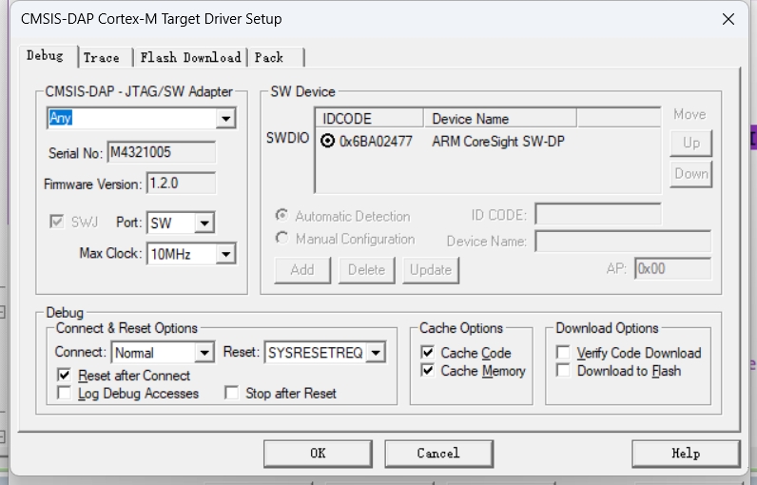Open the Flash Download tab

(x=190, y=57)
